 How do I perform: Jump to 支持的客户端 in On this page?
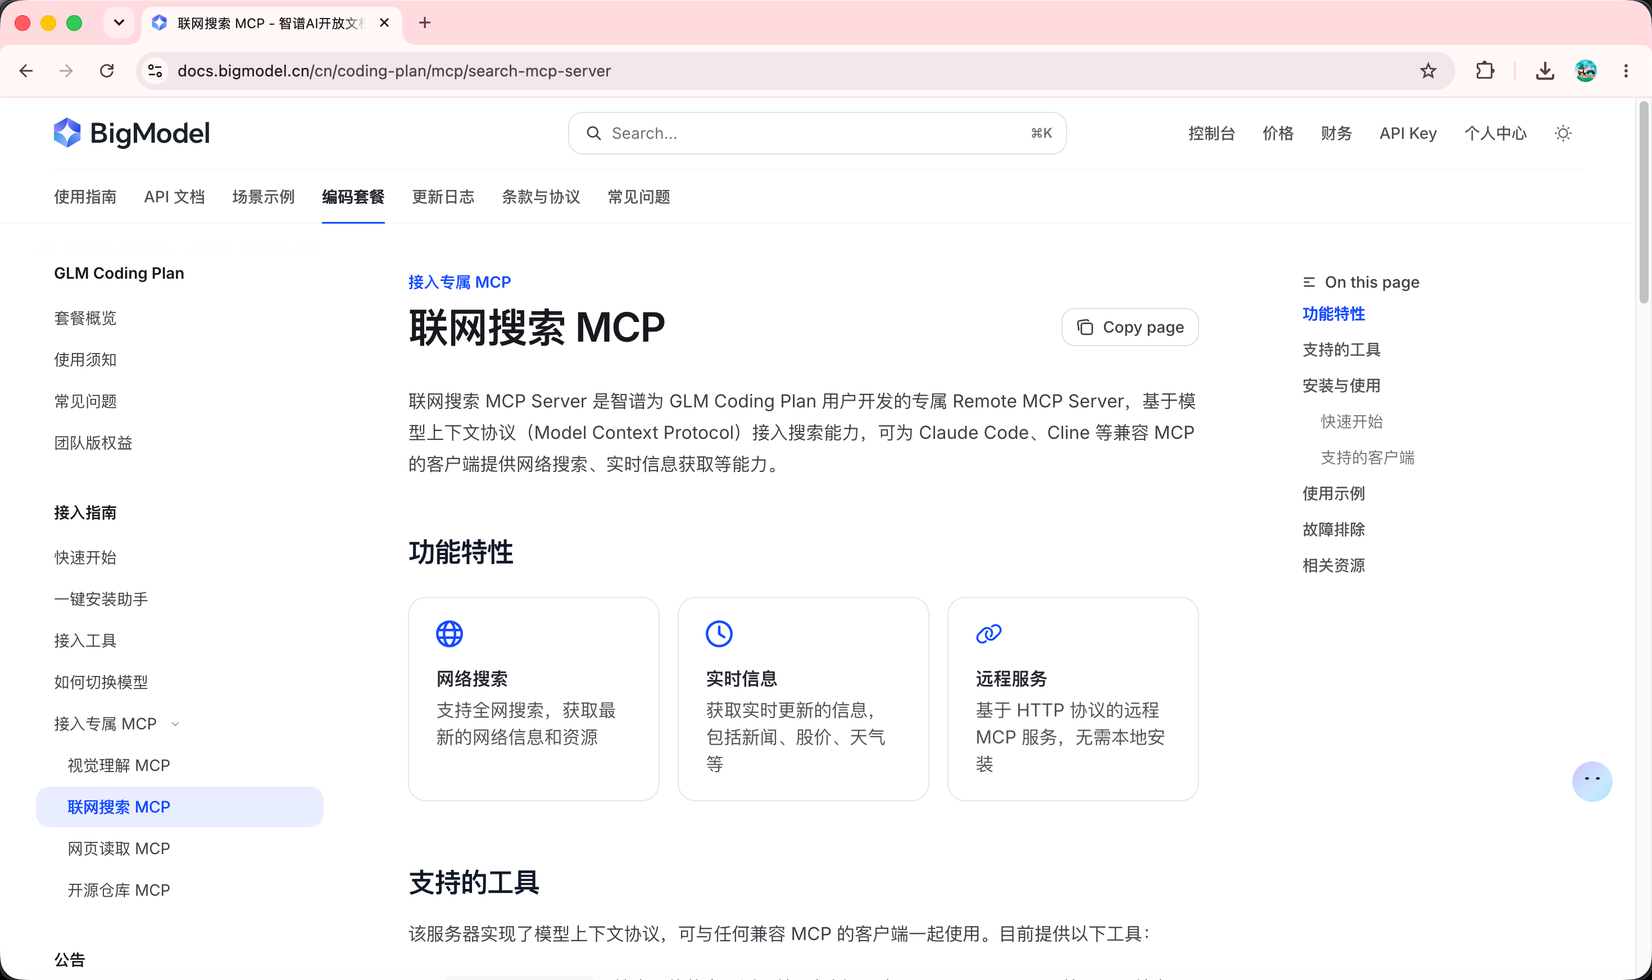click(x=1368, y=457)
